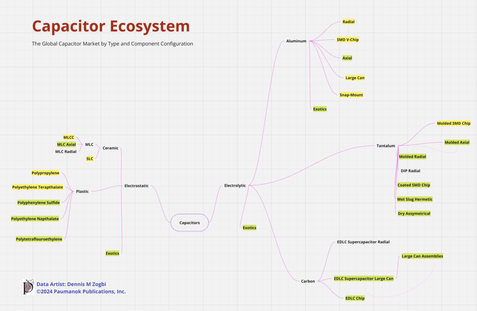The height and width of the screenshot is (311, 477).
Task: Select the Snap-Mount label
Action: [351, 95]
